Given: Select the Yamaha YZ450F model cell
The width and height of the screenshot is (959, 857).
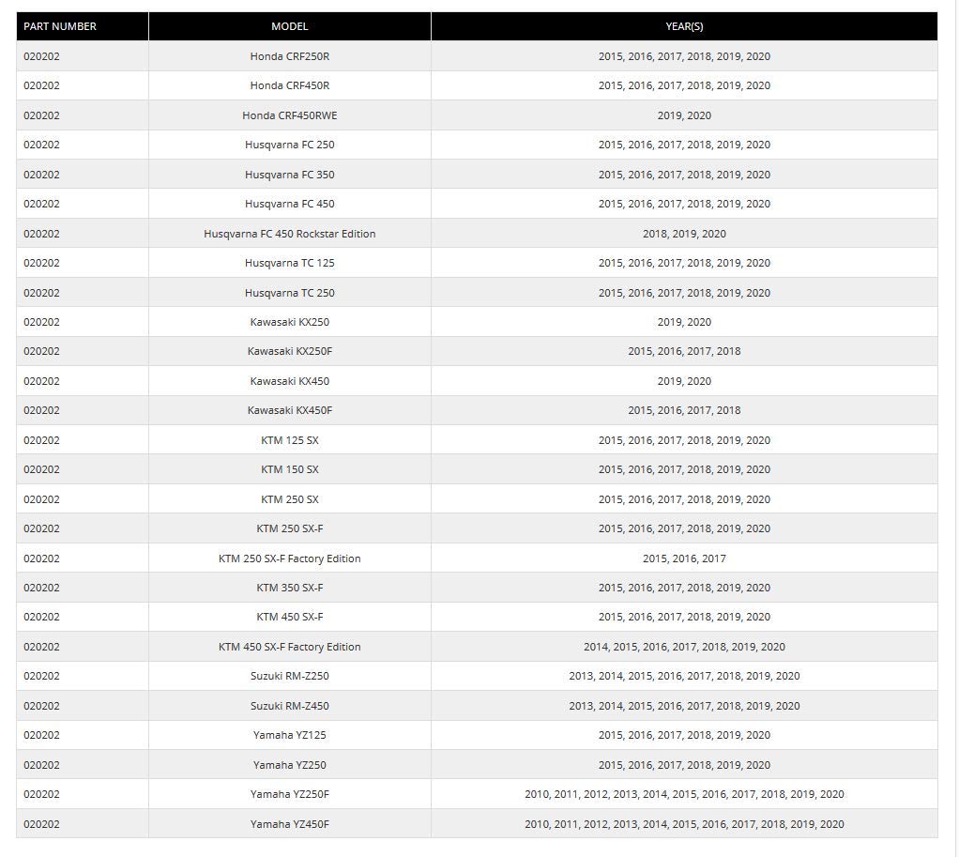Looking at the screenshot, I should point(289,824).
